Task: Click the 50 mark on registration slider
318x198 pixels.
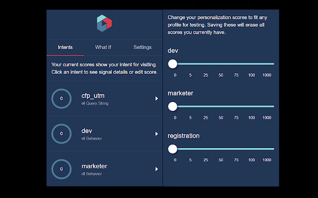Action: pos(221,149)
